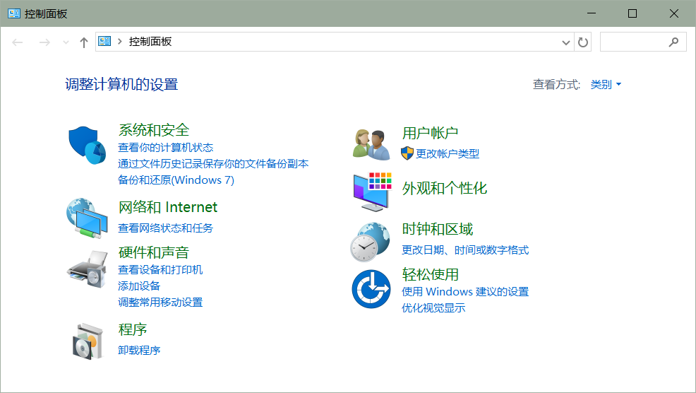The image size is (696, 393).
Task: Click the UAC shield next to 更改帐户类型
Action: [407, 153]
